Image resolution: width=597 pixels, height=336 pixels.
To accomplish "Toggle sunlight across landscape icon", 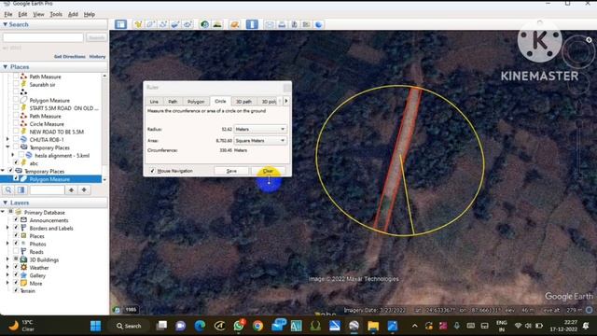I will [x=217, y=24].
